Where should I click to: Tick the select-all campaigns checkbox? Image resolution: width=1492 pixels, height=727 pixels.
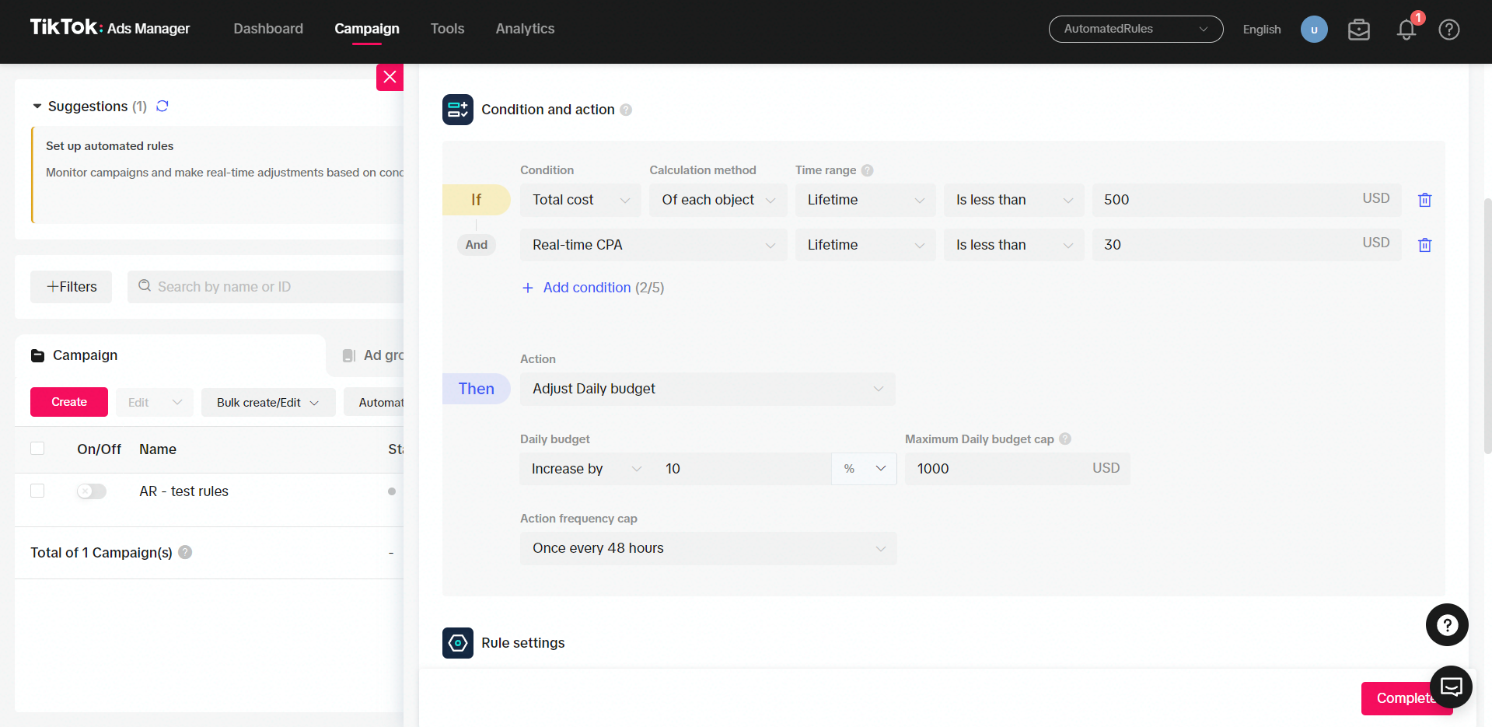click(x=37, y=449)
